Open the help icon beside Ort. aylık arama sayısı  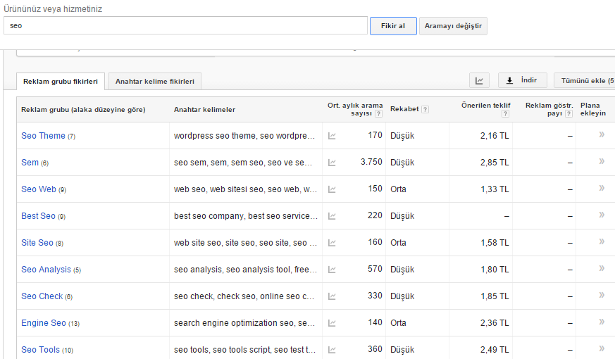tap(378, 113)
